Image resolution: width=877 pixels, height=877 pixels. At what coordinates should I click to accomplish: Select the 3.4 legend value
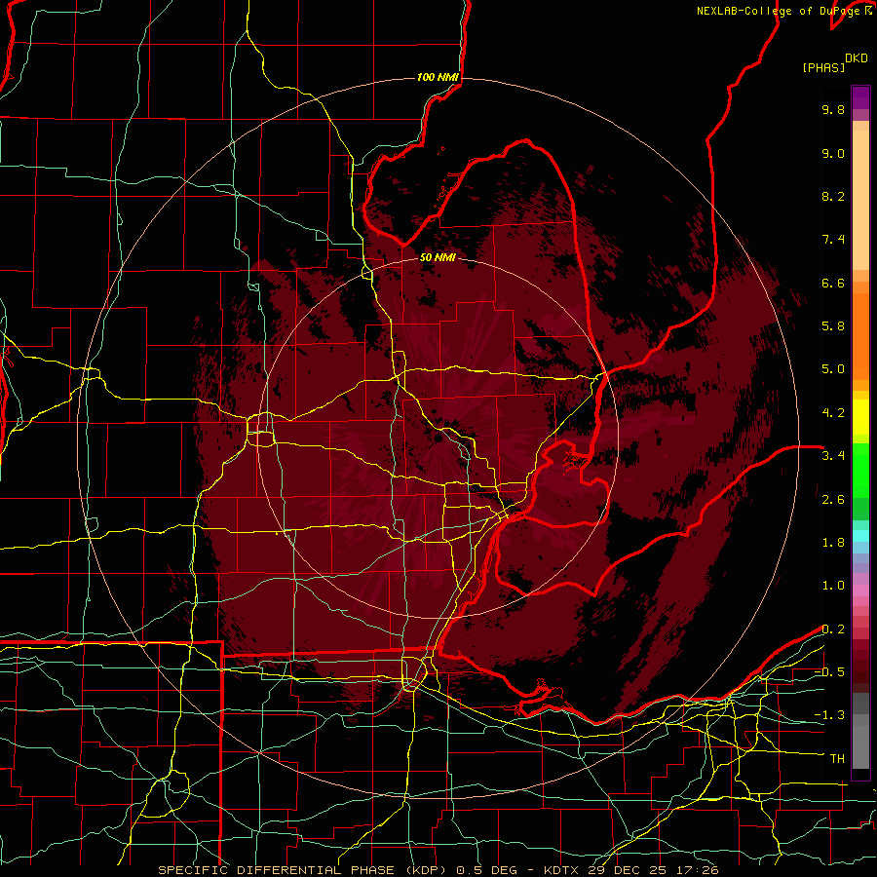[x=833, y=456]
